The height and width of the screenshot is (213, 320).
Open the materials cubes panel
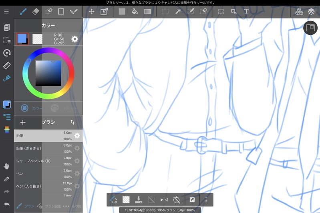[299, 12]
